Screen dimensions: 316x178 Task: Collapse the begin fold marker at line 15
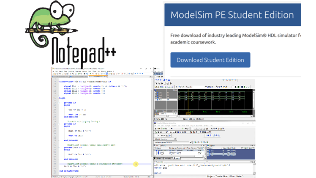[x=58, y=98]
